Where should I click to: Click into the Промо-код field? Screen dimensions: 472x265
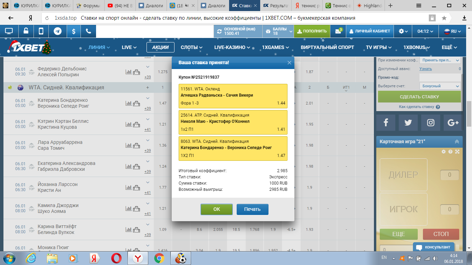coord(440,77)
